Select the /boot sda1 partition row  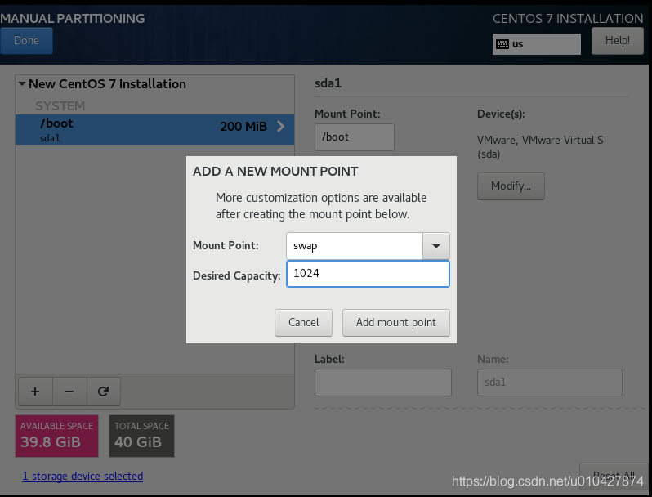(154, 130)
